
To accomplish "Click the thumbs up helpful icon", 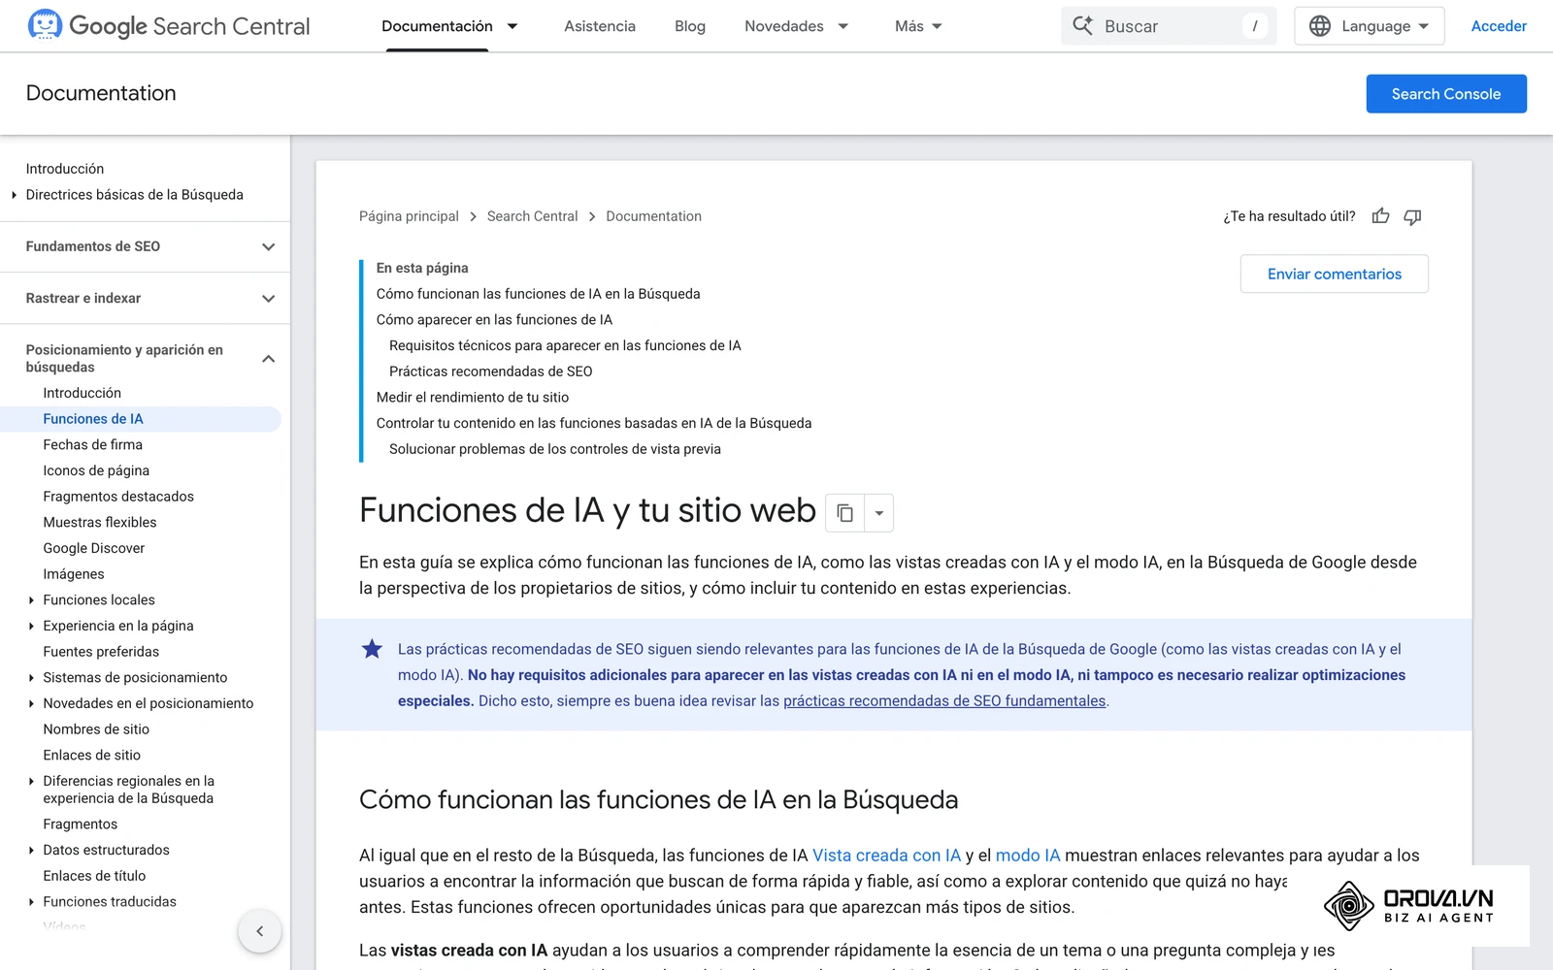I will click(x=1380, y=216).
